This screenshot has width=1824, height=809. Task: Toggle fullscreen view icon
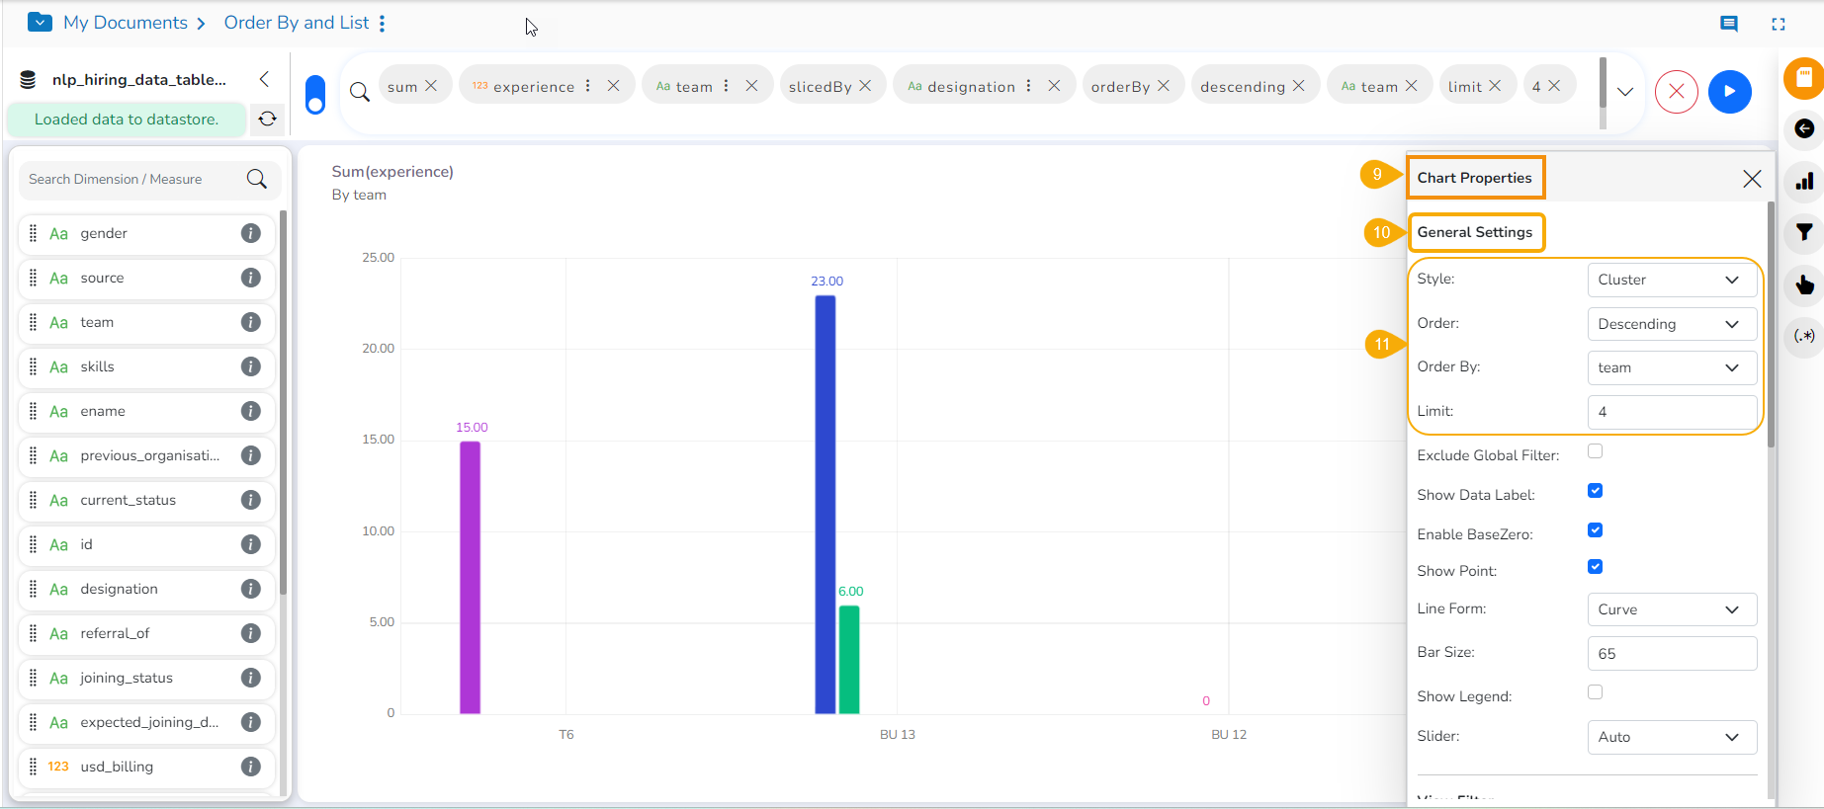point(1778,24)
